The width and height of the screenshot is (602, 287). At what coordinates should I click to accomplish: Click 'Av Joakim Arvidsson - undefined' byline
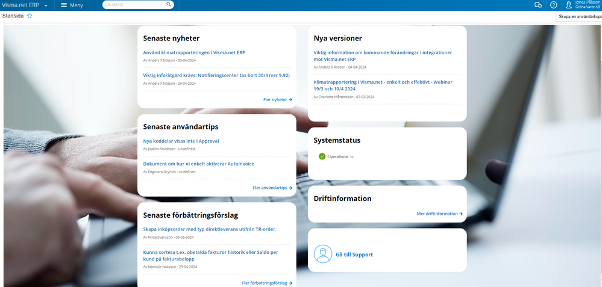[x=169, y=149]
